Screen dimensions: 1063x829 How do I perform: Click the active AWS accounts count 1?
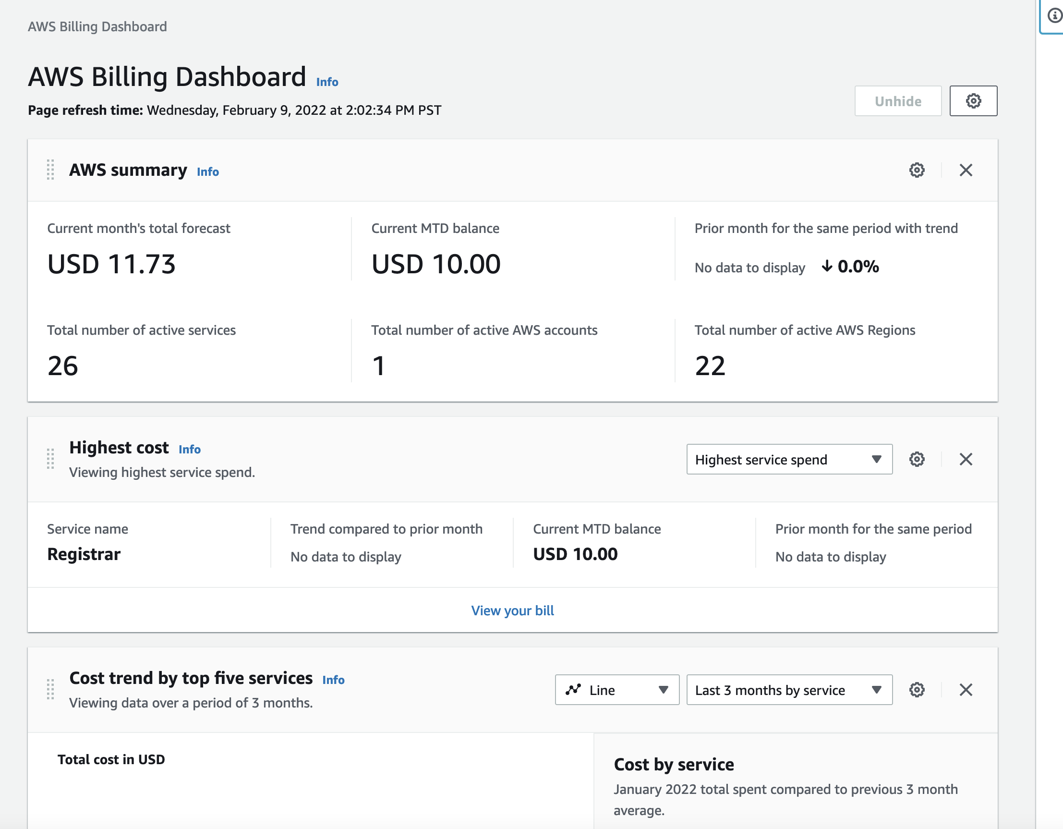[x=379, y=366]
